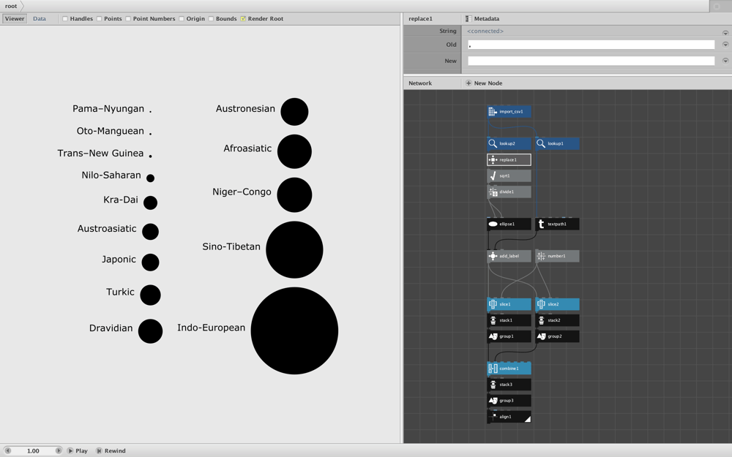Select the stack3 node
The image size is (732, 457).
(509, 385)
